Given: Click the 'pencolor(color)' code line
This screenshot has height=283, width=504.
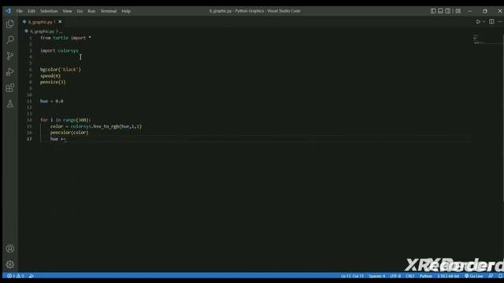Looking at the screenshot, I should [69, 133].
